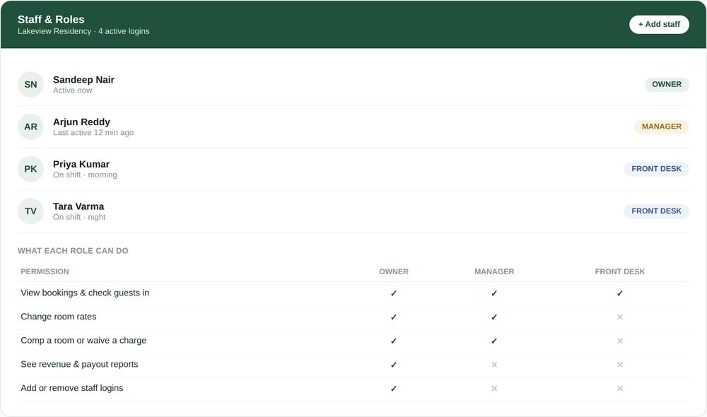The height and width of the screenshot is (417, 707).
Task: Open Tara Varma's TV avatar
Action: [30, 211]
